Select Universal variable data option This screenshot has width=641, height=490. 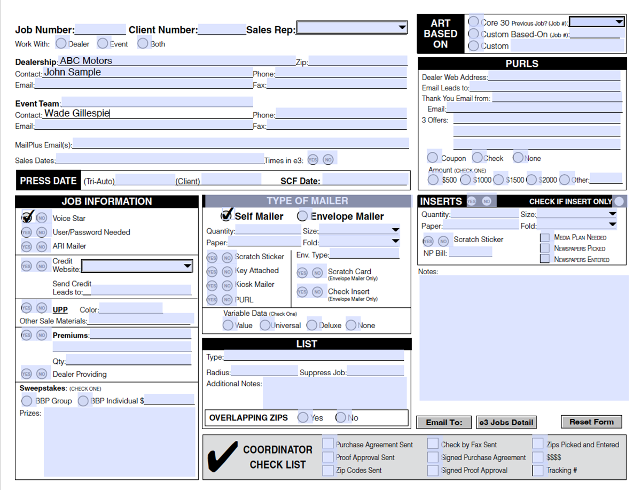(x=265, y=324)
